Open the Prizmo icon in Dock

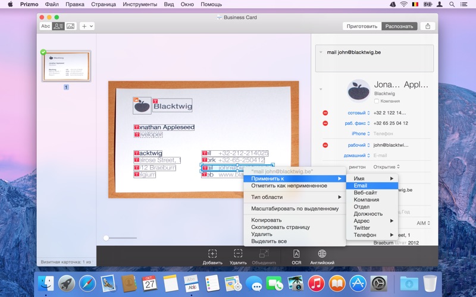[191, 284]
